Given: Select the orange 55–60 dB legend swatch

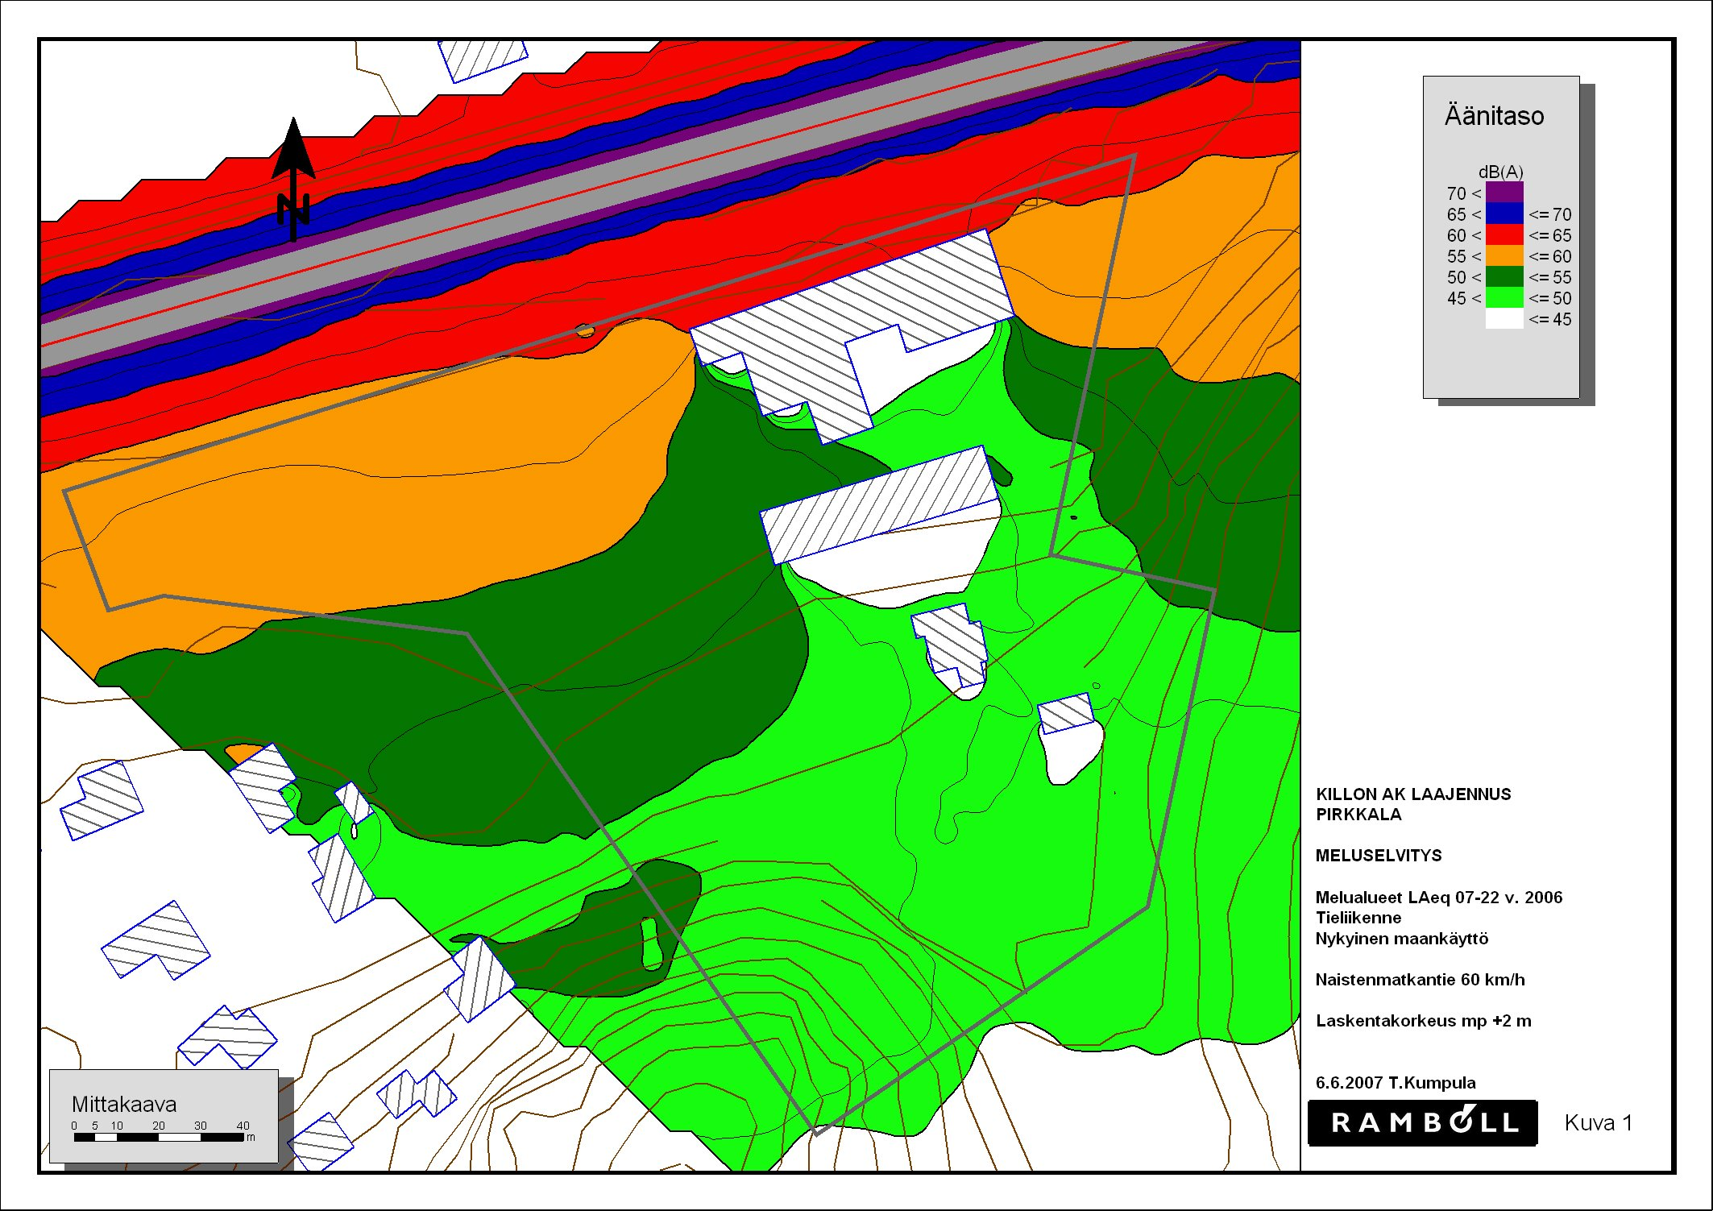Looking at the screenshot, I should pos(1504,255).
